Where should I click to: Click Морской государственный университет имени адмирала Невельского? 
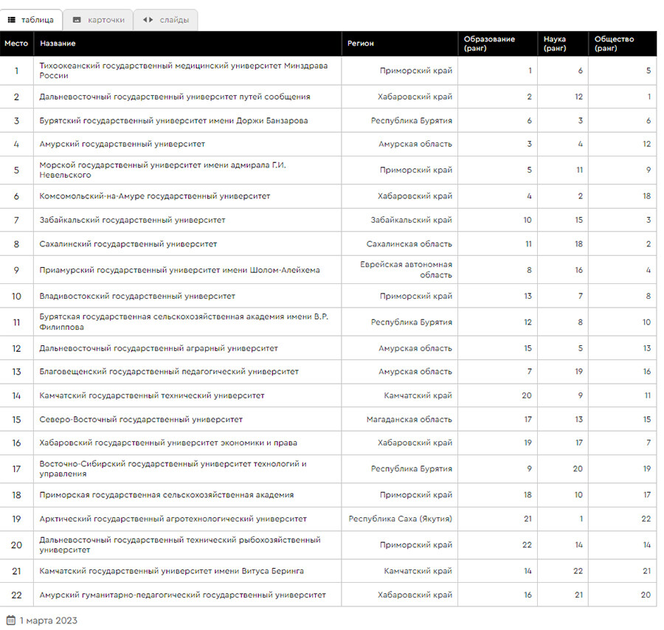[162, 170]
